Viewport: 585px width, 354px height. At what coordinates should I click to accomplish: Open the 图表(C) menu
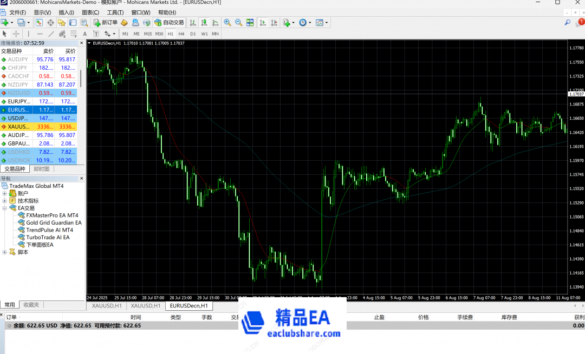point(90,12)
